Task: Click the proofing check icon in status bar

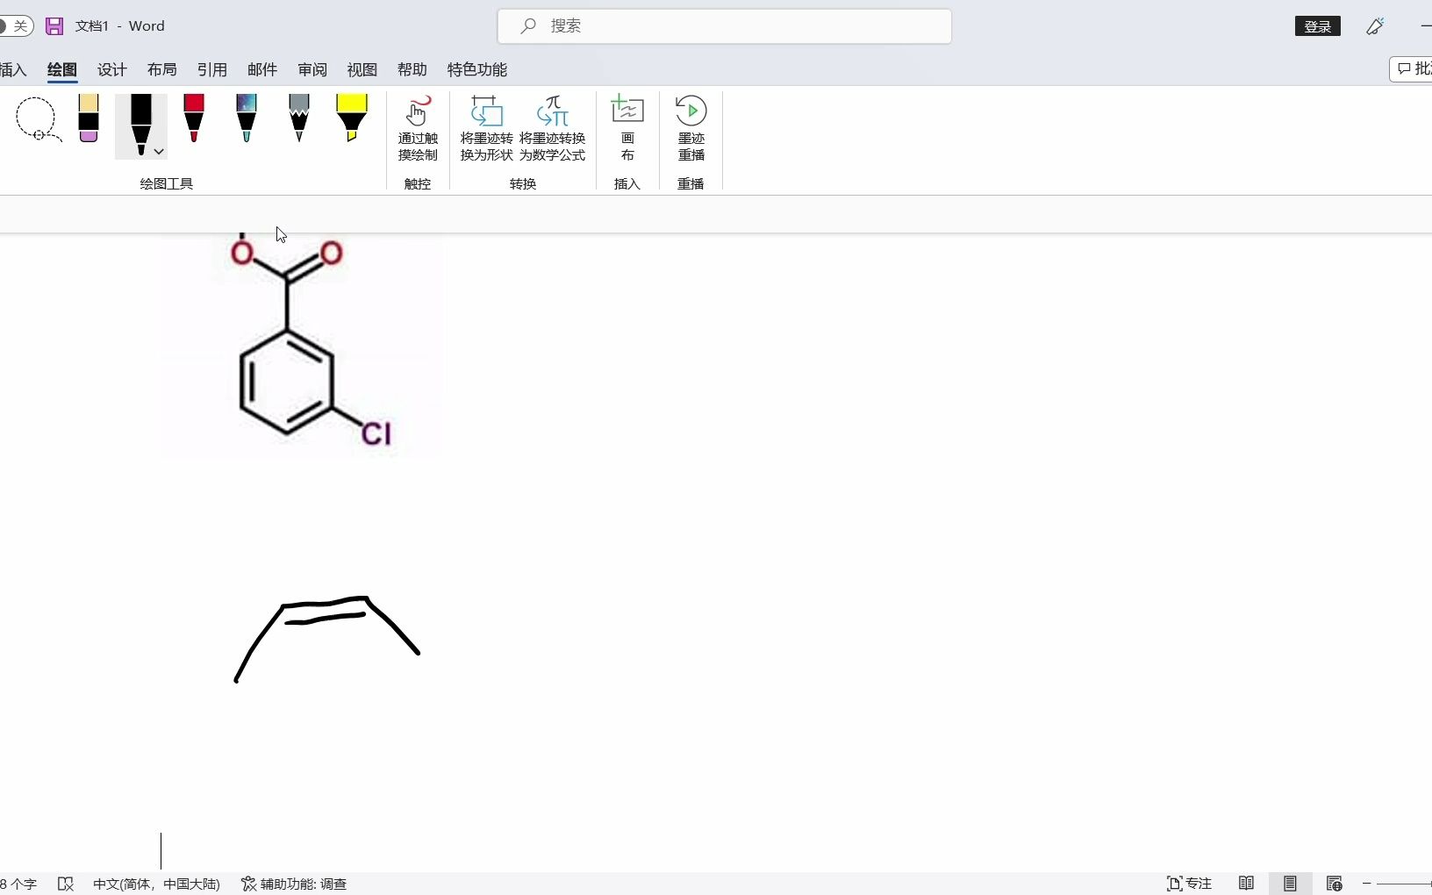Action: (x=66, y=884)
